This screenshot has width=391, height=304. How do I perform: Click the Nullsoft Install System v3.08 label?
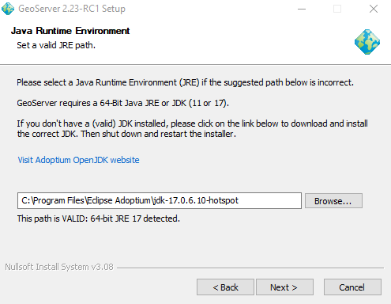(59, 267)
